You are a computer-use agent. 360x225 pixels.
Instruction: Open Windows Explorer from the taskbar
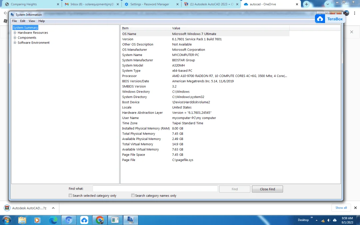pos(22,220)
